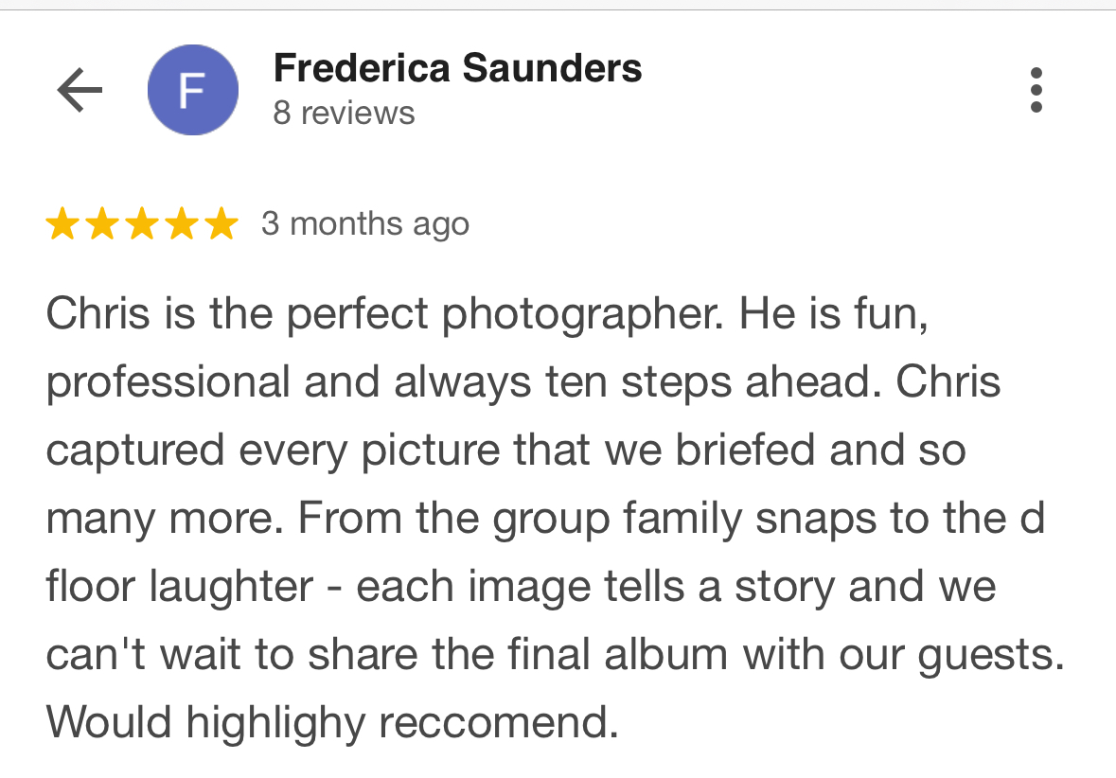1116x778 pixels.
Task: Open the three-dot more options menu
Action: (x=1036, y=91)
